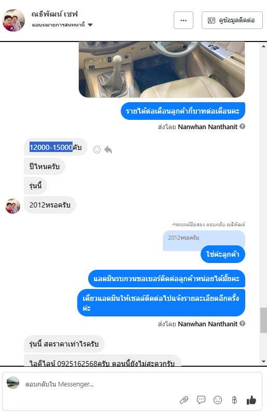267x415 pixels.
Task: Reply to the 12000-15000 message with the arrow icon
Action: (108, 150)
